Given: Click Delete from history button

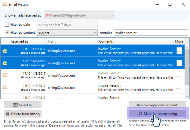Looking at the screenshot, I should point(23,114).
